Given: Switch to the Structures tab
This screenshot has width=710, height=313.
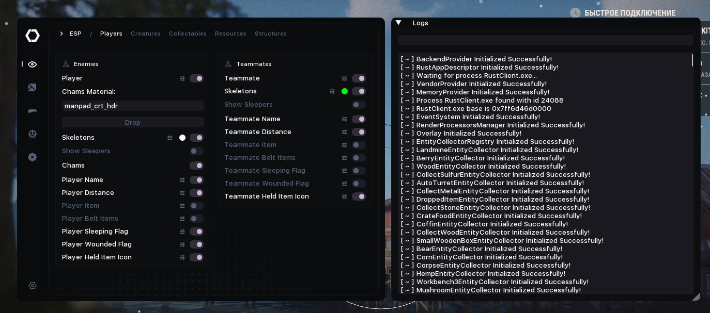Looking at the screenshot, I should click(271, 34).
